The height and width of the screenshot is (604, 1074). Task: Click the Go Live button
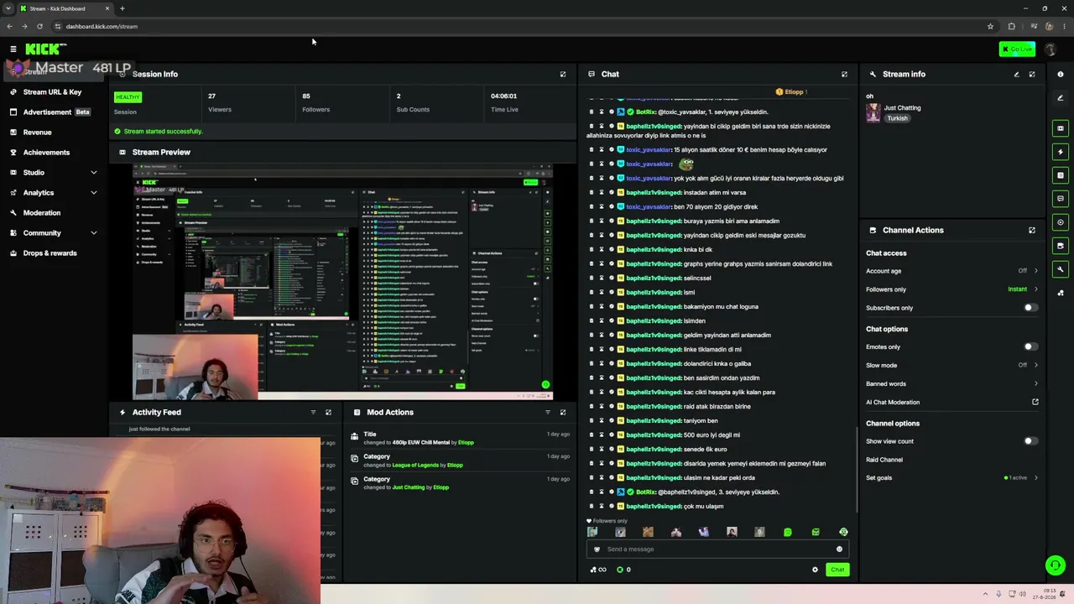point(1017,49)
